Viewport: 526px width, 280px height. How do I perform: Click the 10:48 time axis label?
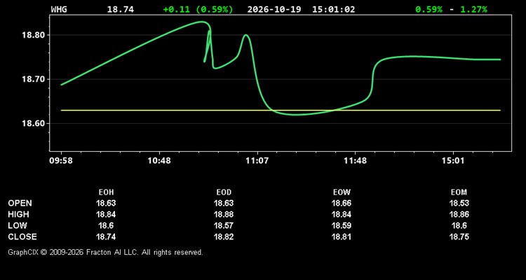[x=159, y=161]
